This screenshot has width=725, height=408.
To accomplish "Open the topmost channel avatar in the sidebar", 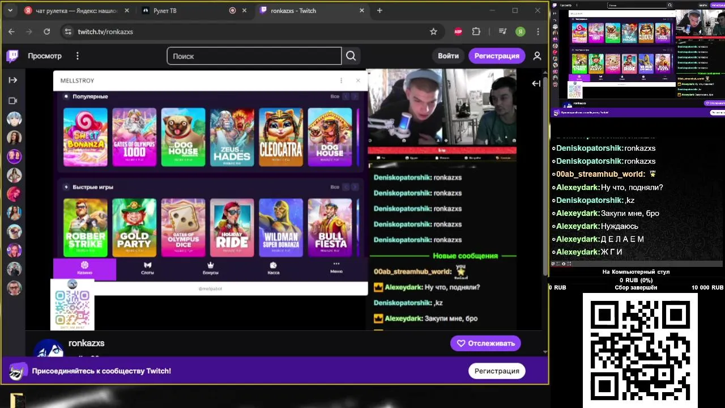I will point(14,119).
